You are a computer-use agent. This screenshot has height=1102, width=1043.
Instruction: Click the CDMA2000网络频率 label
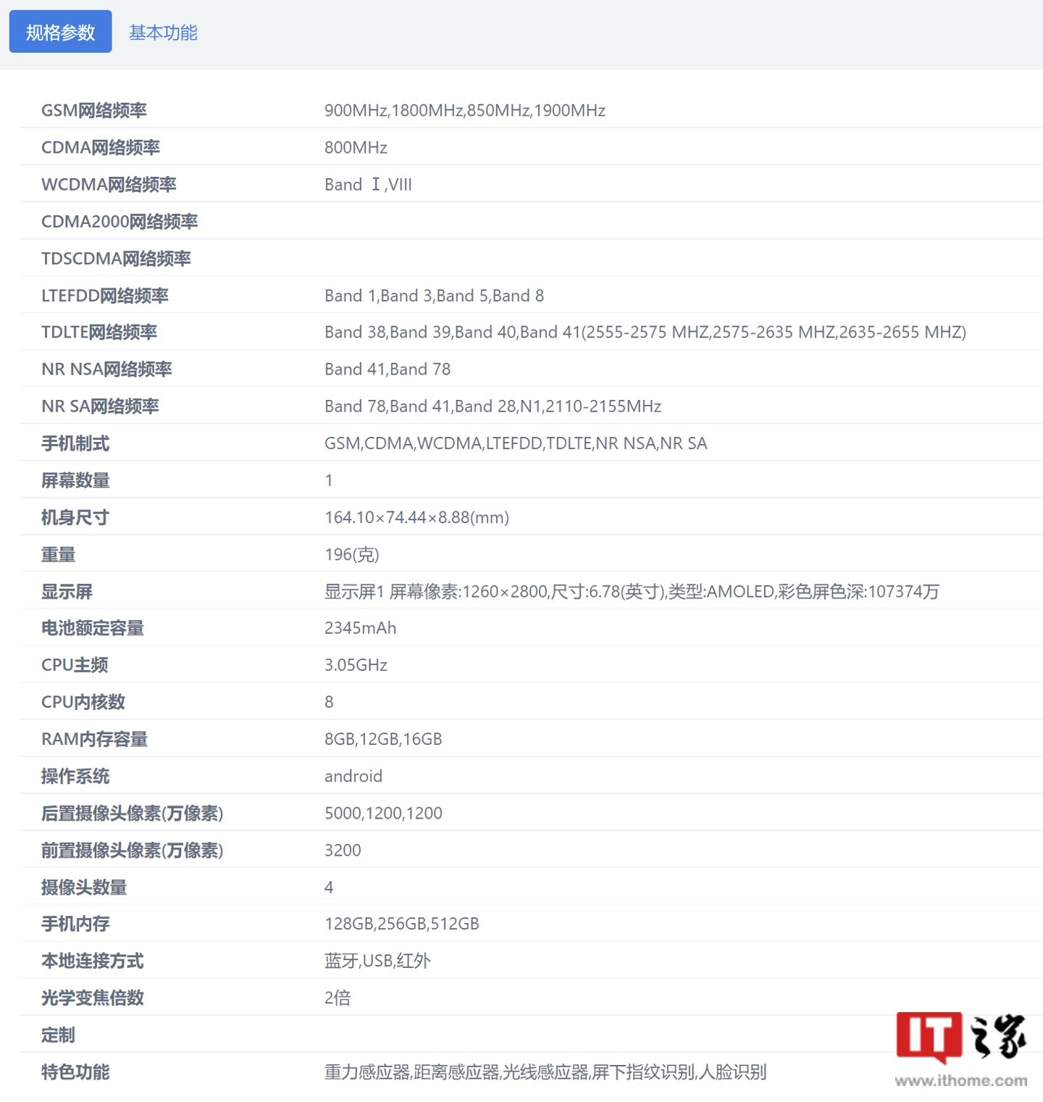(120, 221)
